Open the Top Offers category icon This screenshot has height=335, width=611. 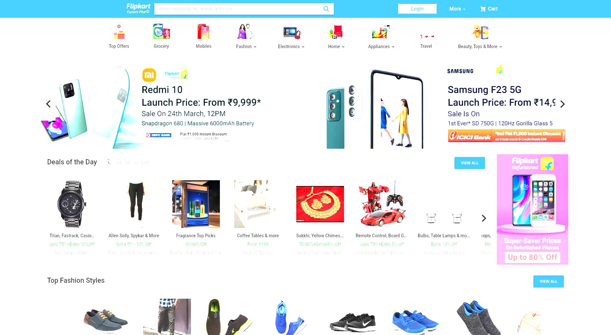point(119,32)
